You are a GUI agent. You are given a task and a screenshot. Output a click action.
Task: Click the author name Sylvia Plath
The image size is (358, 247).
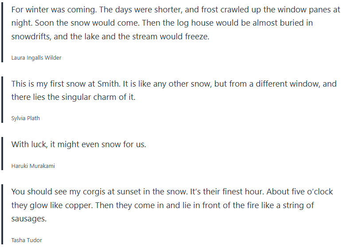tap(25, 118)
